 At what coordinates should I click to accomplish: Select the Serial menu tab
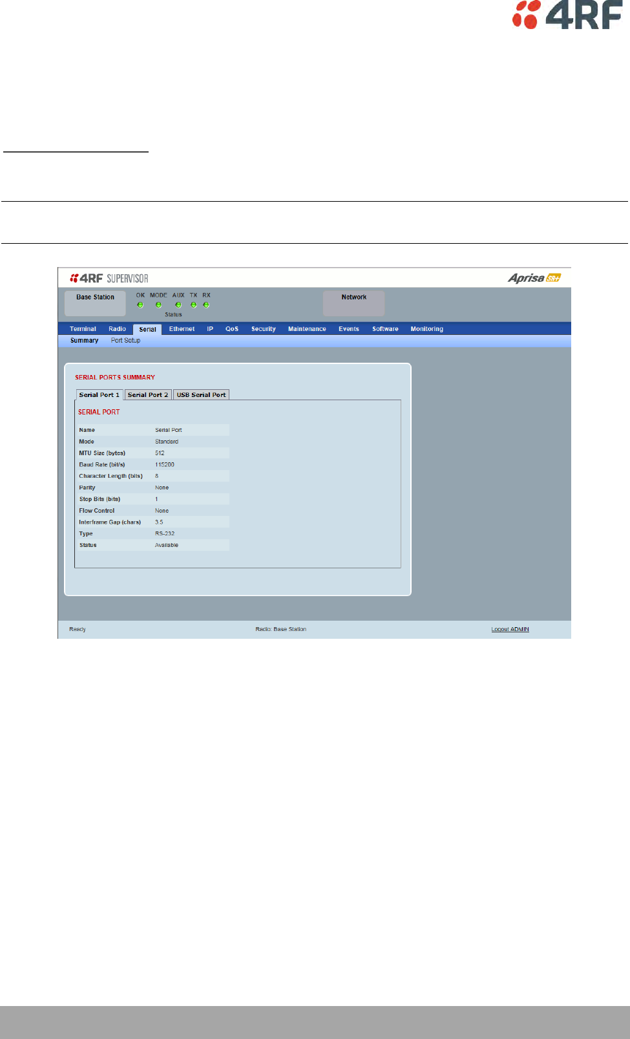(147, 329)
